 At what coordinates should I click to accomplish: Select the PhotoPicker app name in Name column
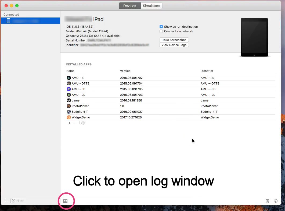(80, 106)
